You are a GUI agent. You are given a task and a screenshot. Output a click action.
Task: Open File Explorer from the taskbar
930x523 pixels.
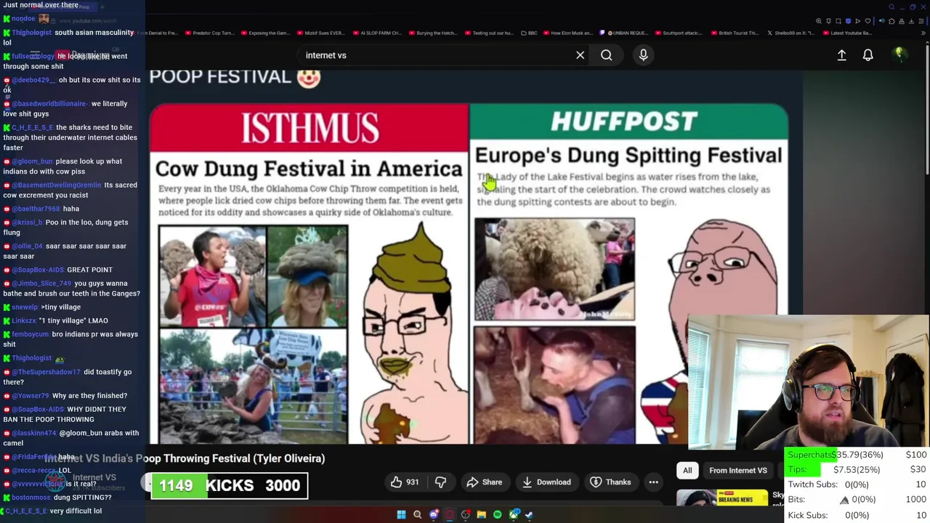click(481, 514)
